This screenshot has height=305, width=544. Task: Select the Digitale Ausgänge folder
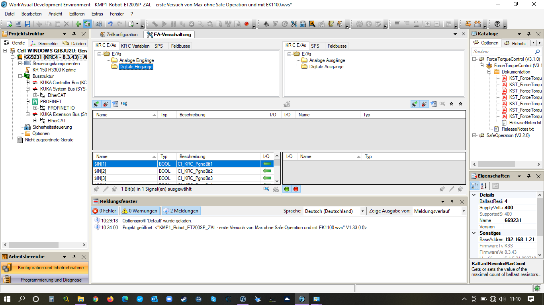(326, 67)
